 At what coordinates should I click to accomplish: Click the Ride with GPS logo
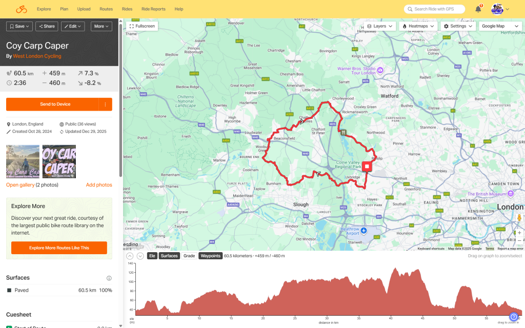(21, 9)
